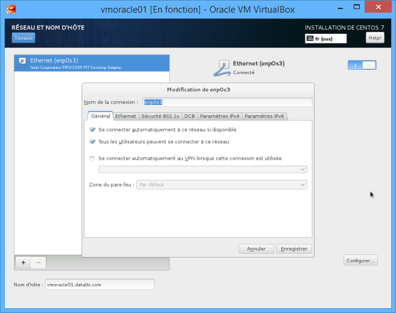Viewport: 396px width, 313px height.
Task: Click the keyboard layout icon next to fr (oss)
Action: click(310, 39)
